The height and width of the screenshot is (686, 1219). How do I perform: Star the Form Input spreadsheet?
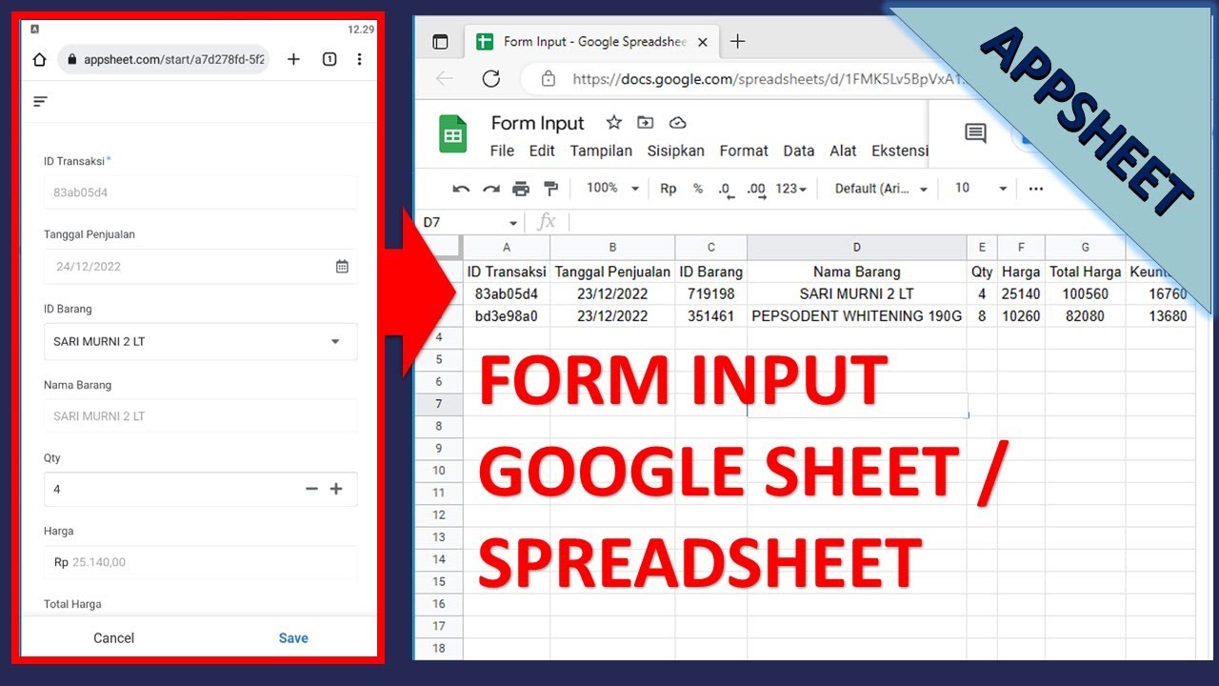click(x=614, y=123)
